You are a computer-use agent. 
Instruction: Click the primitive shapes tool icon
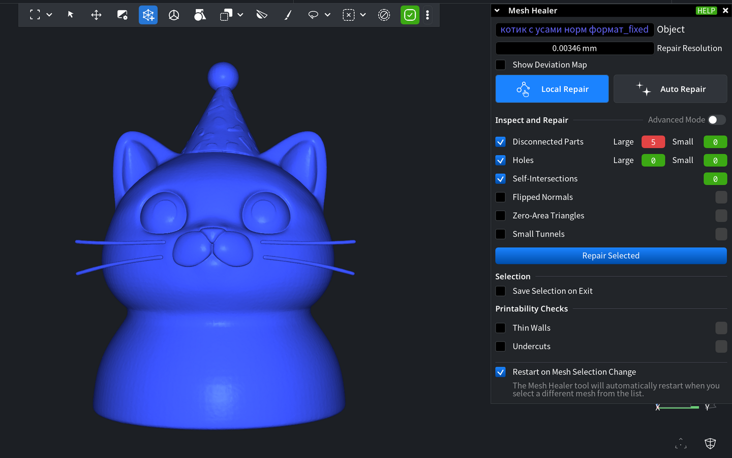200,15
